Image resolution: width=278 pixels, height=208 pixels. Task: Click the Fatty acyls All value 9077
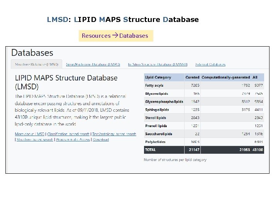coord(259,86)
